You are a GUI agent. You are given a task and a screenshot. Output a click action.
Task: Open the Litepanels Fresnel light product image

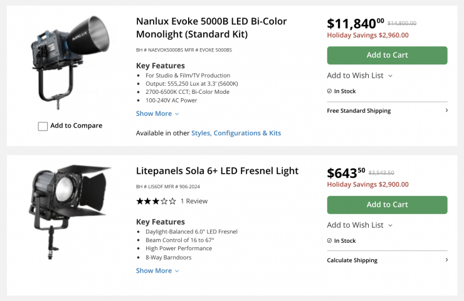(x=69, y=210)
